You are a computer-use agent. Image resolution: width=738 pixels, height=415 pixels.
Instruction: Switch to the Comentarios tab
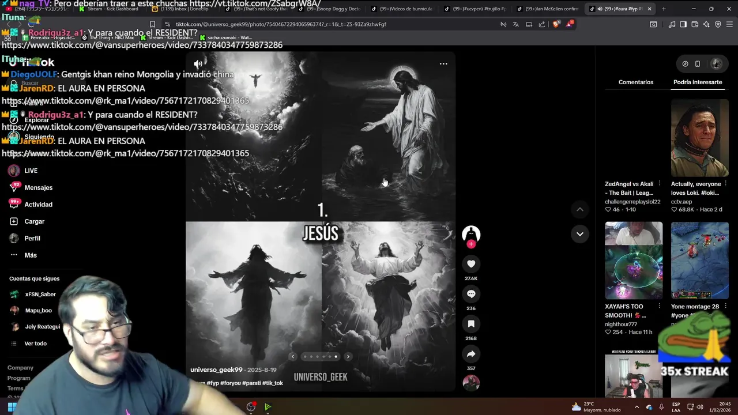tap(636, 82)
